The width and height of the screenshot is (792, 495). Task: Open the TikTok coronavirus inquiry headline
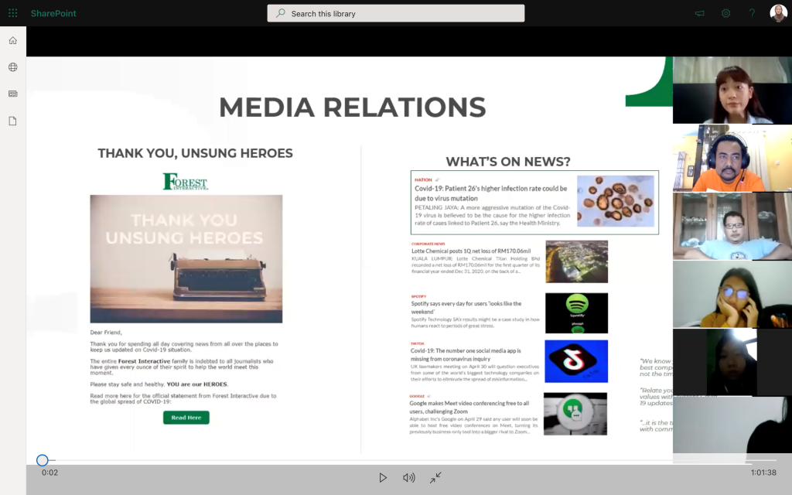[x=466, y=354]
